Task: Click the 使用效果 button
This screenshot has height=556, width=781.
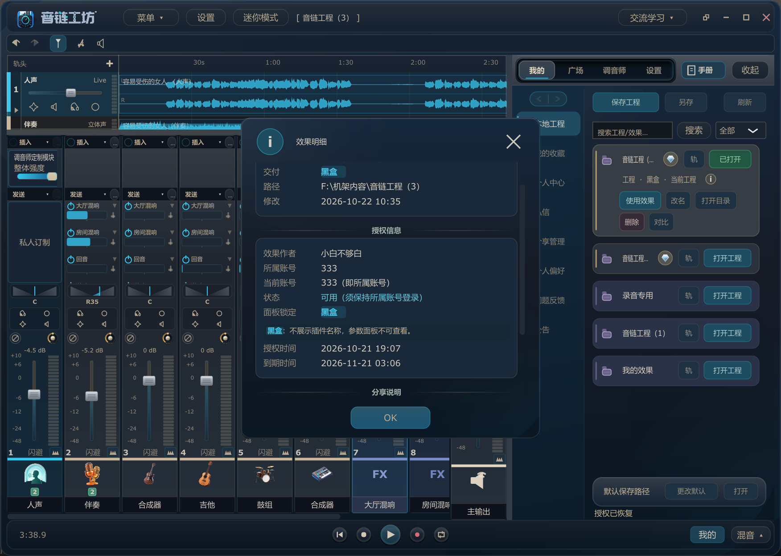Action: pos(640,200)
